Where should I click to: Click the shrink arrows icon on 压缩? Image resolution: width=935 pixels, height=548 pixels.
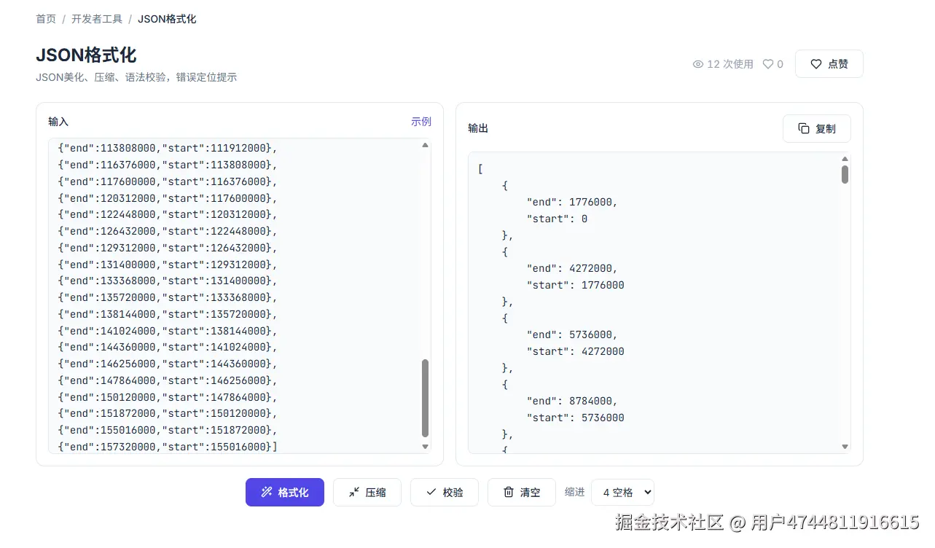(354, 492)
